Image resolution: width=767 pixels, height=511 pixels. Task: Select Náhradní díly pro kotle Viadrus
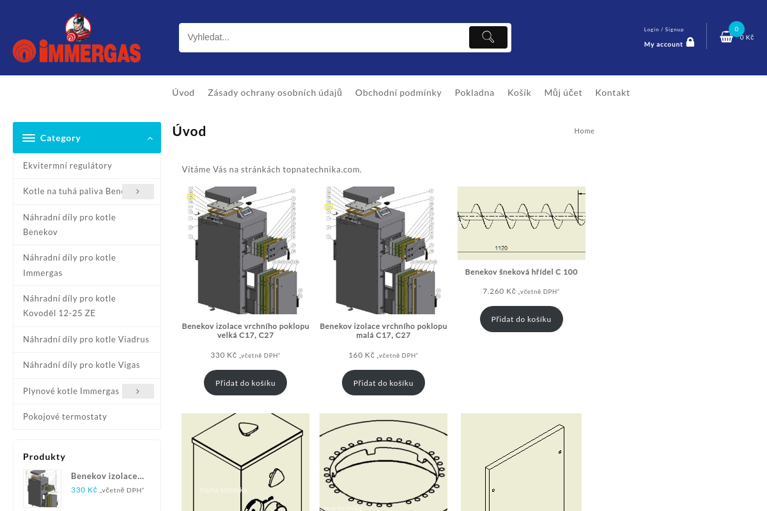[x=86, y=339]
